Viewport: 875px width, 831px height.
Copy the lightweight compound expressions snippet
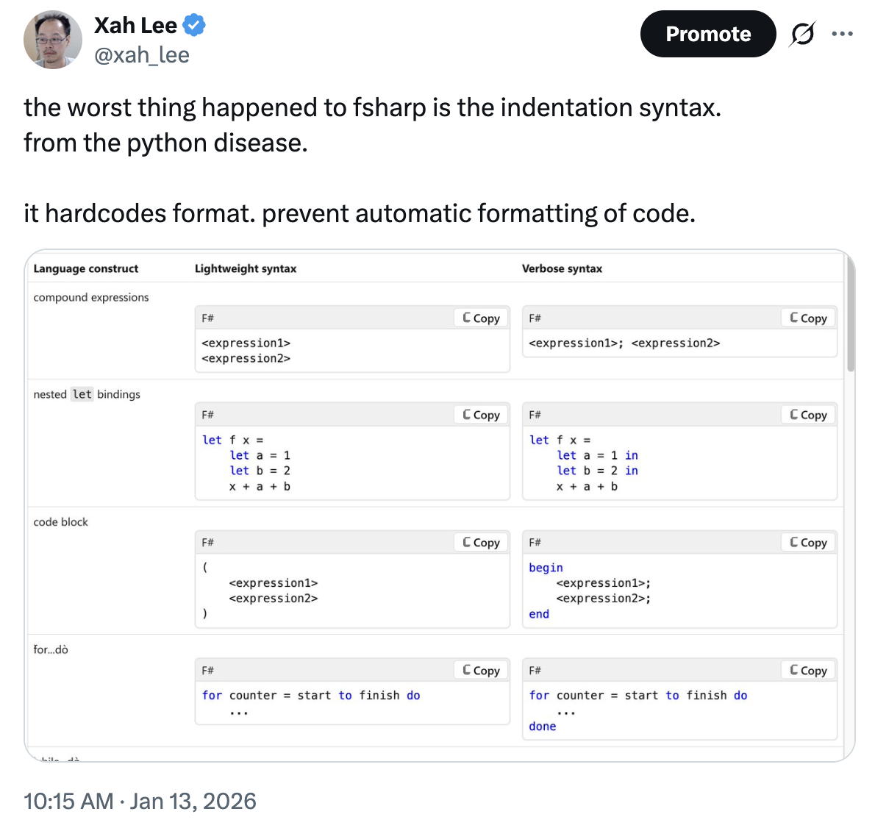point(481,317)
